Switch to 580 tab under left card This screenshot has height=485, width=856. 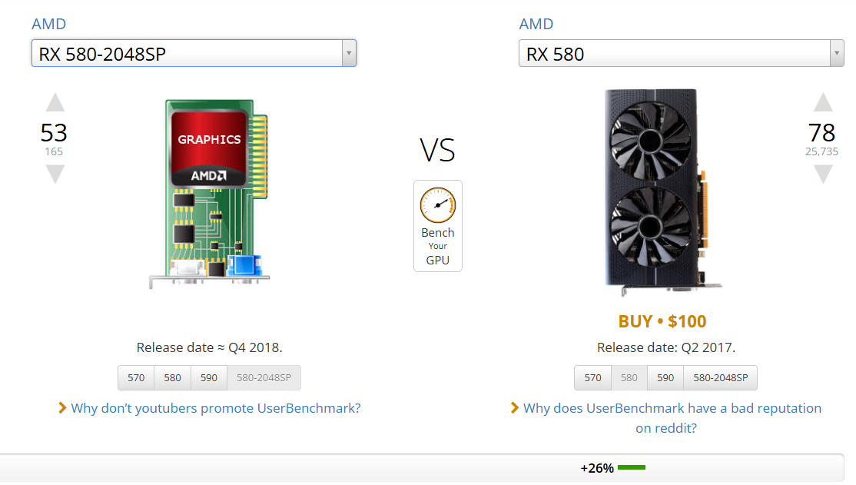(173, 378)
